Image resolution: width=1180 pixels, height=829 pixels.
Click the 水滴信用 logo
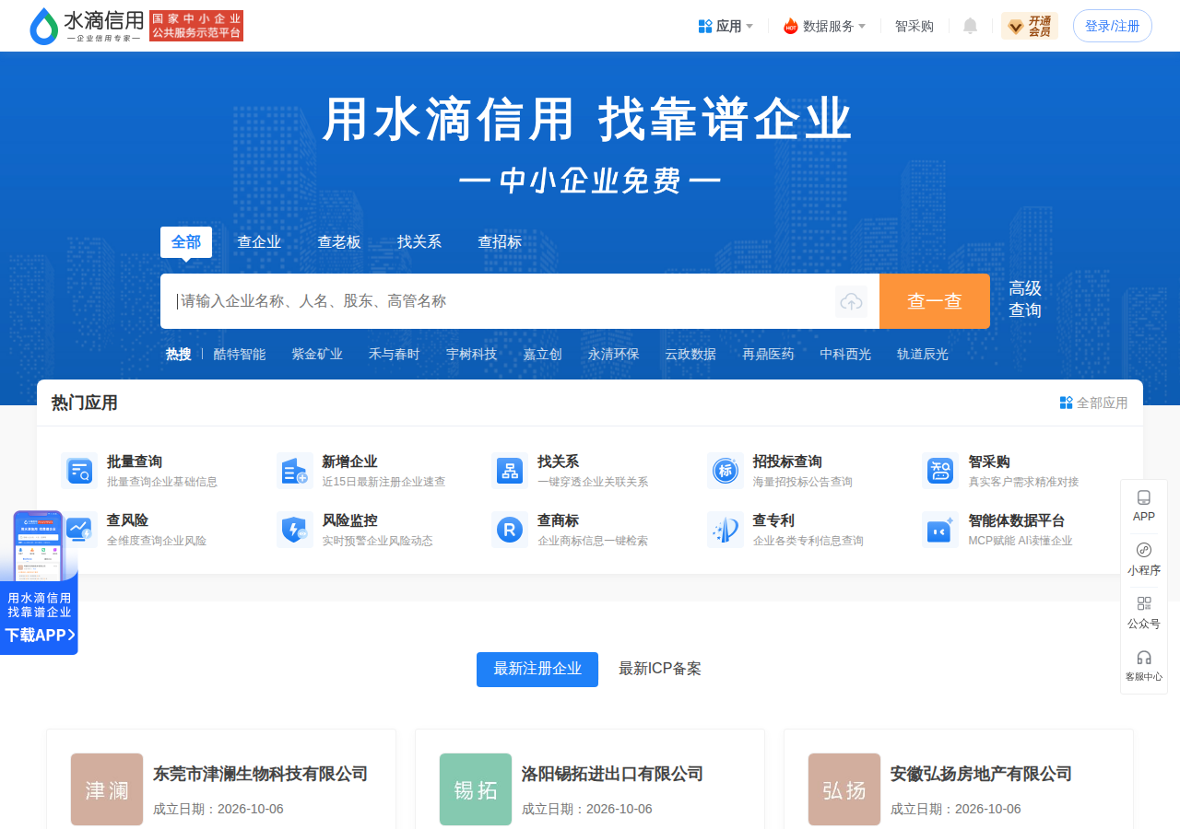pyautogui.click(x=87, y=26)
